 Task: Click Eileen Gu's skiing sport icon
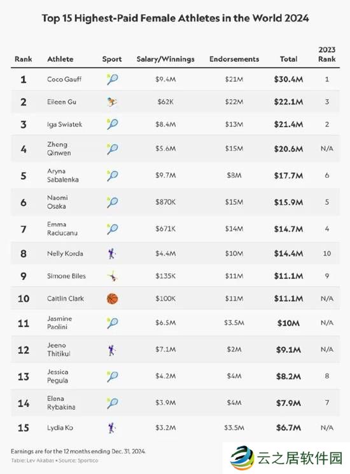tap(112, 102)
